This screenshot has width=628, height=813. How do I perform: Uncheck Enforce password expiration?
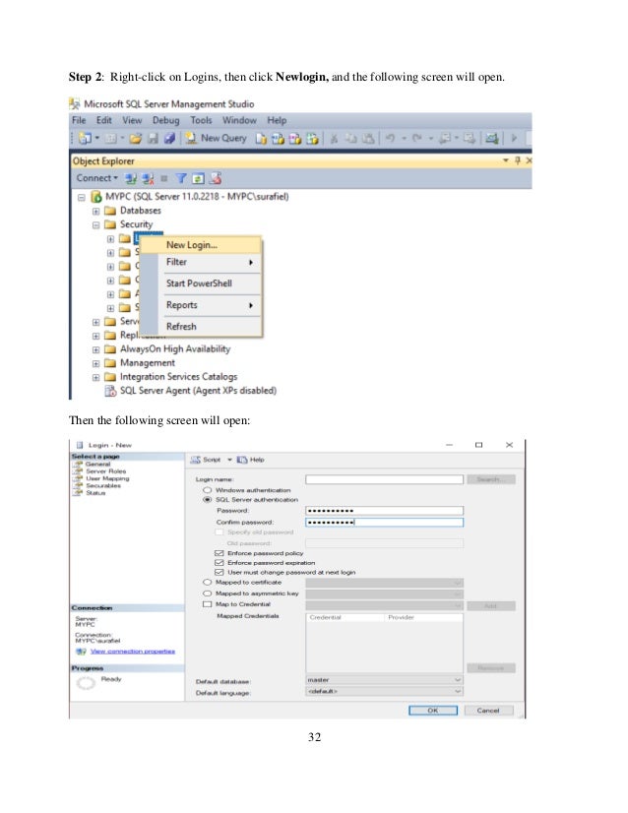[219, 563]
